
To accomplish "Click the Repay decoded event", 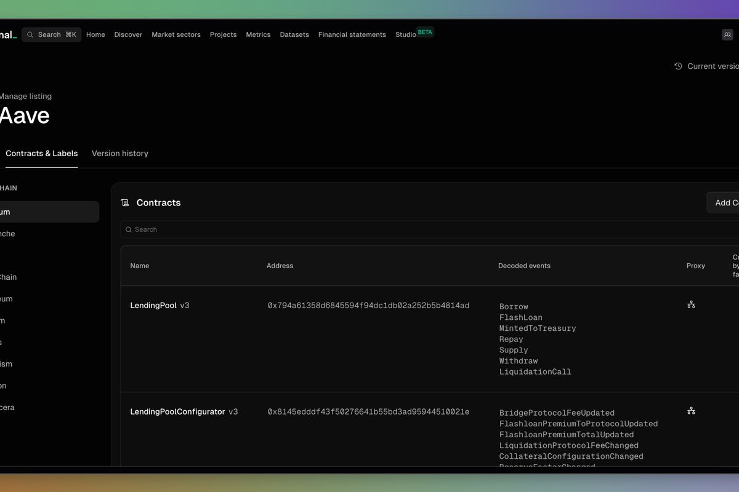I will (x=511, y=339).
